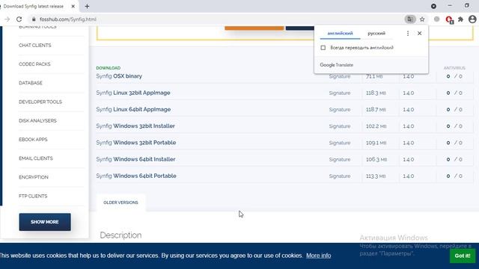
Task: Open Encryption category in sidebar
Action: tap(34, 177)
